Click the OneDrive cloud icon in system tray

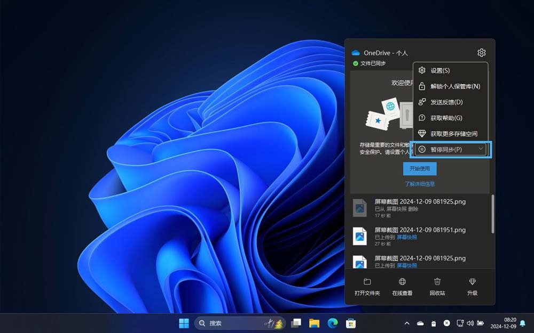click(420, 323)
